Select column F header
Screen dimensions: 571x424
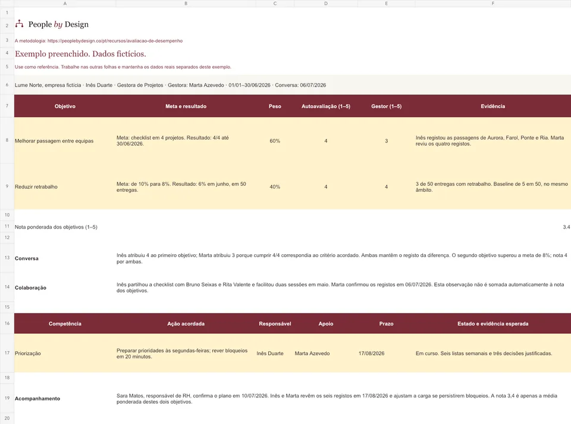492,4
